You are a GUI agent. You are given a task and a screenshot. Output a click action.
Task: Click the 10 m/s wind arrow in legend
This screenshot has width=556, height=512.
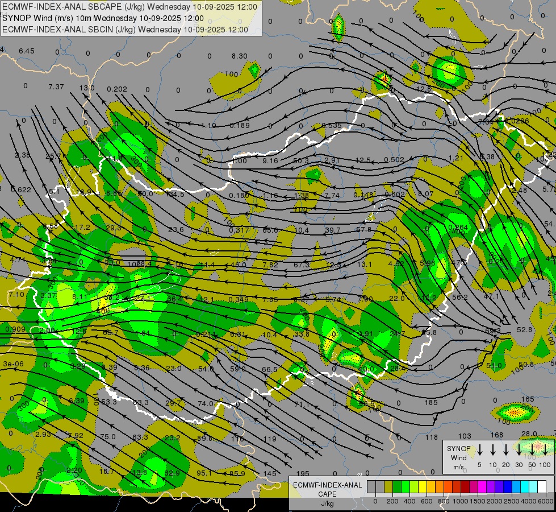[493, 449]
